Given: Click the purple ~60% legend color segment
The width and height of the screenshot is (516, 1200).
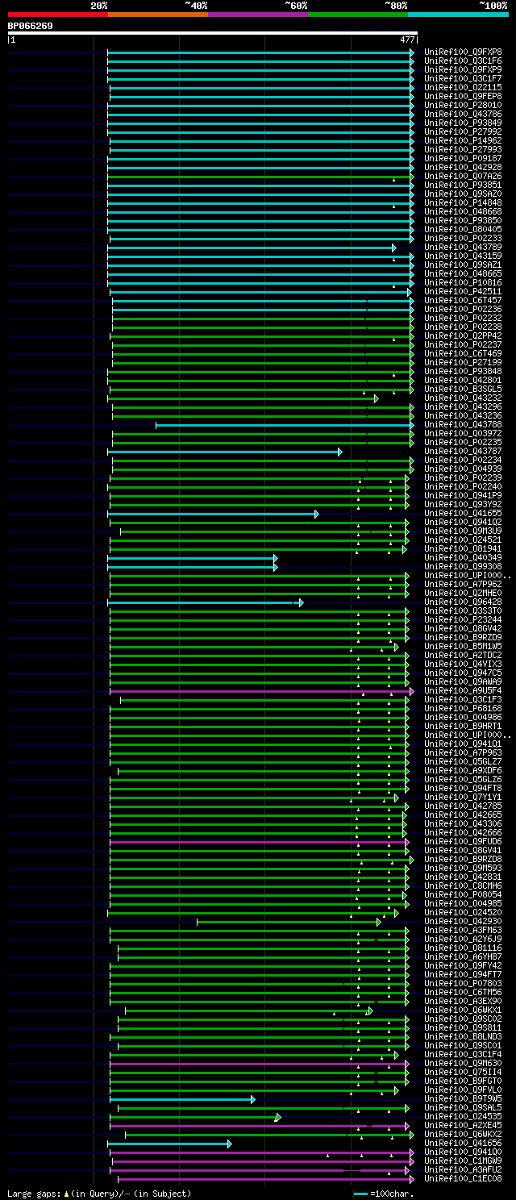Looking at the screenshot, I should click(258, 15).
